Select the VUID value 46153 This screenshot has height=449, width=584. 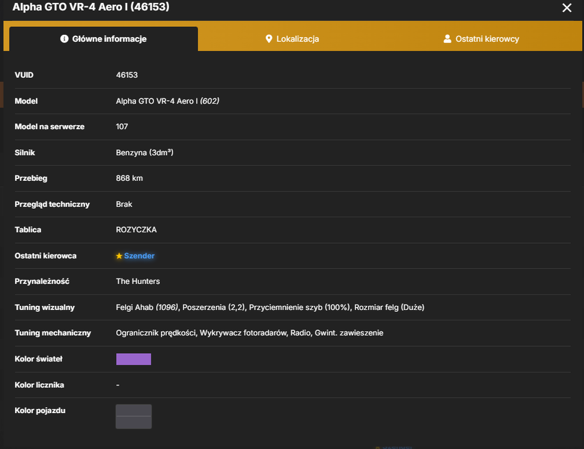coord(127,75)
